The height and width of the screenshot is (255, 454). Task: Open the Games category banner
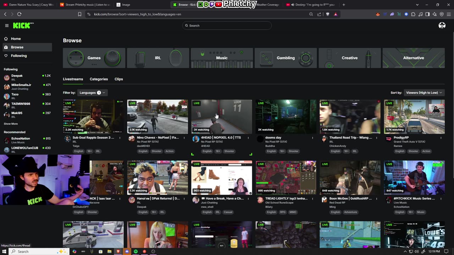[94, 58]
